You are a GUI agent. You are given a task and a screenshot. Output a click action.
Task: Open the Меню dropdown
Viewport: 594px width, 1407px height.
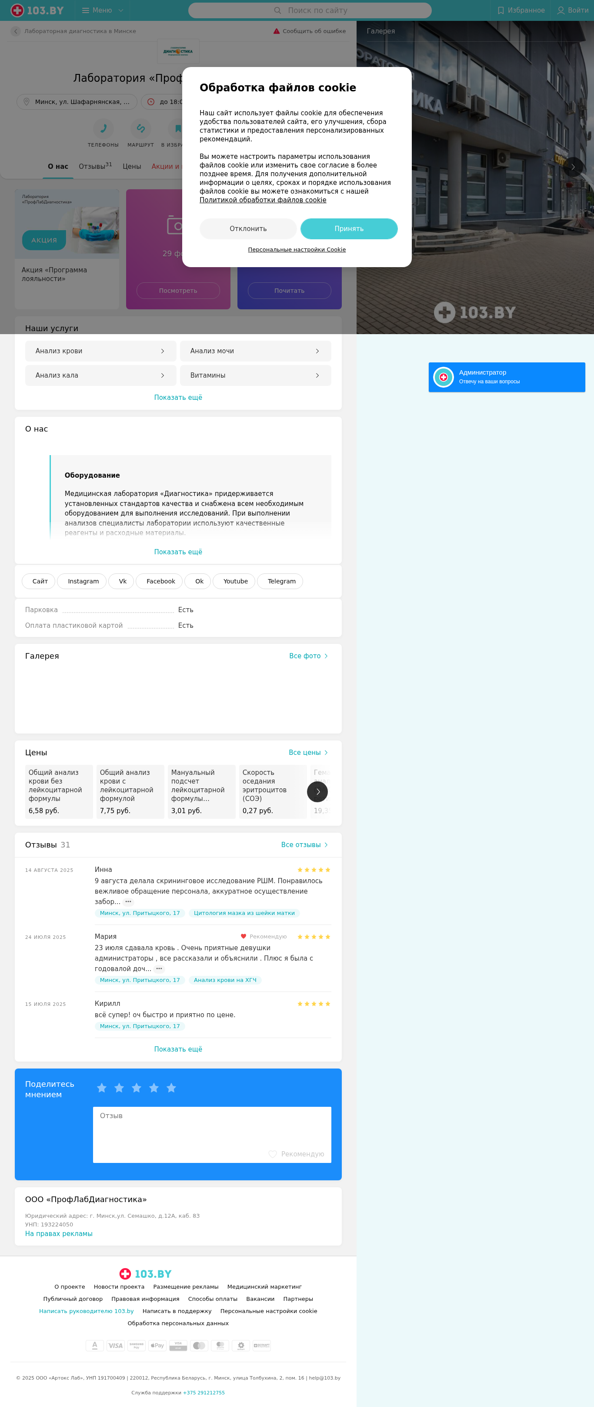(103, 10)
